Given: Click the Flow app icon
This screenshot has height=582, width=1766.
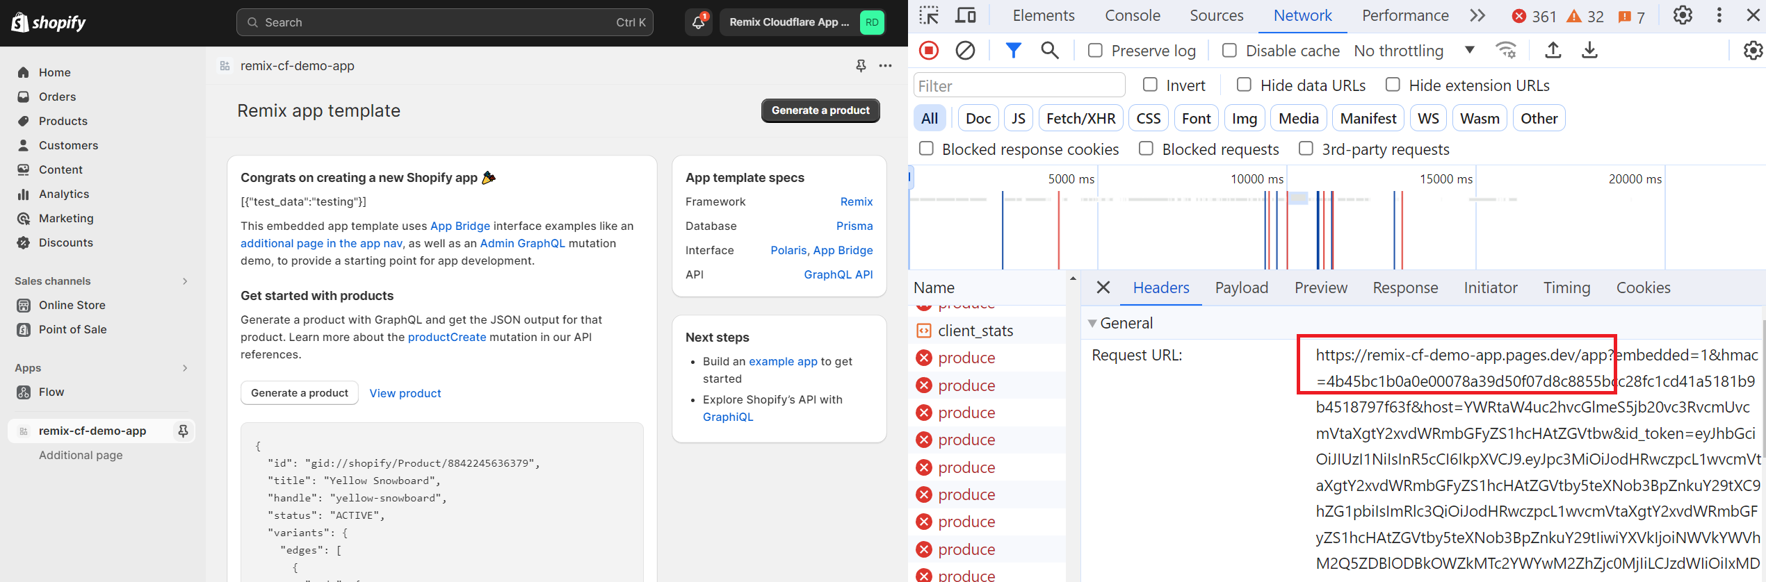Looking at the screenshot, I should 24,392.
